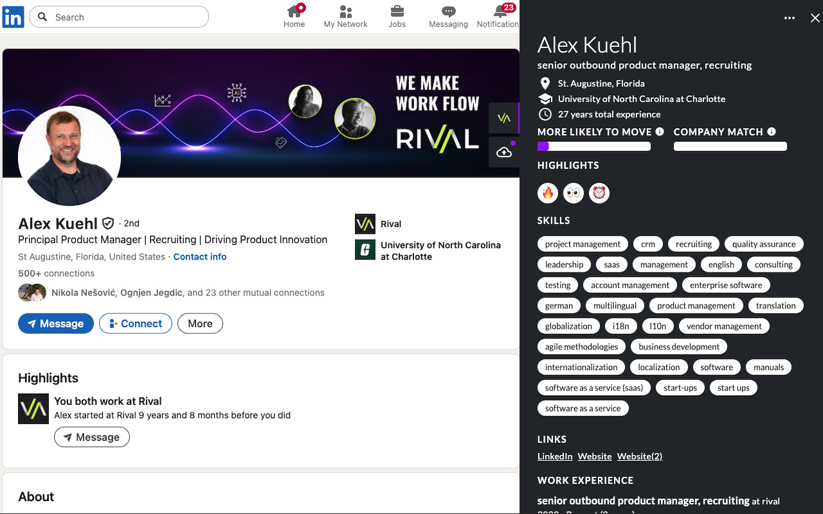Select the business development skill tag
This screenshot has height=514, width=823.
pyautogui.click(x=679, y=346)
